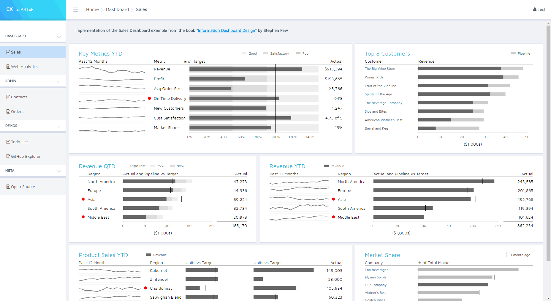Click the CX Starter logo
Viewport: 551px width, 301px height.
tap(20, 9)
